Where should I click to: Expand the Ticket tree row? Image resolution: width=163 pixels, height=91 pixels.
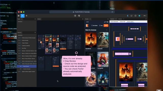click(x=19, y=43)
